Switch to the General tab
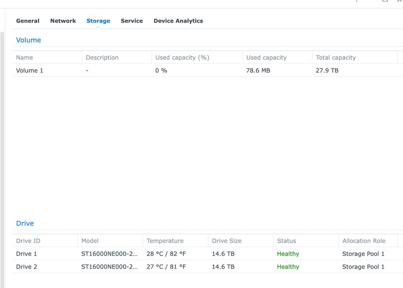Screen dimensions: 403x288 point(28,21)
